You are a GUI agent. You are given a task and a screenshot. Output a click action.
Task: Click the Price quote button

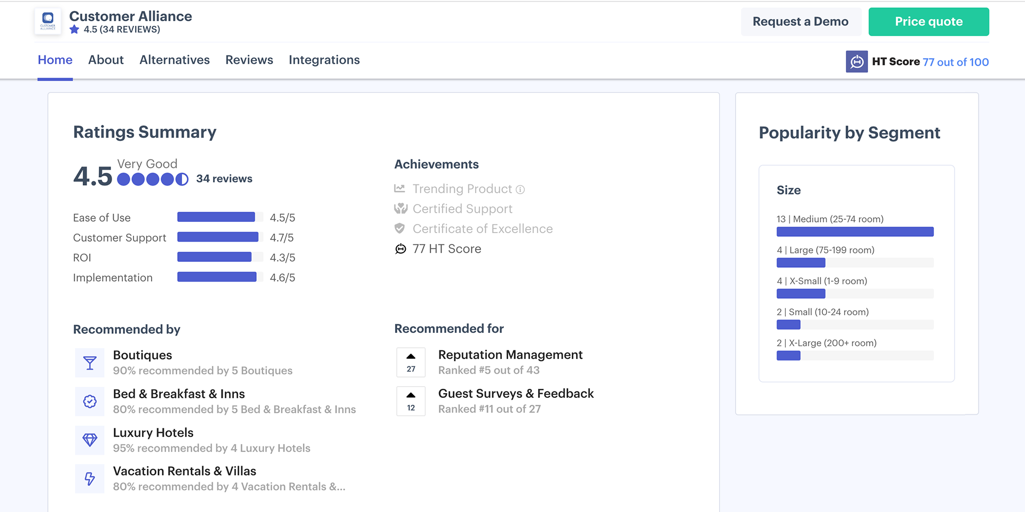point(929,21)
